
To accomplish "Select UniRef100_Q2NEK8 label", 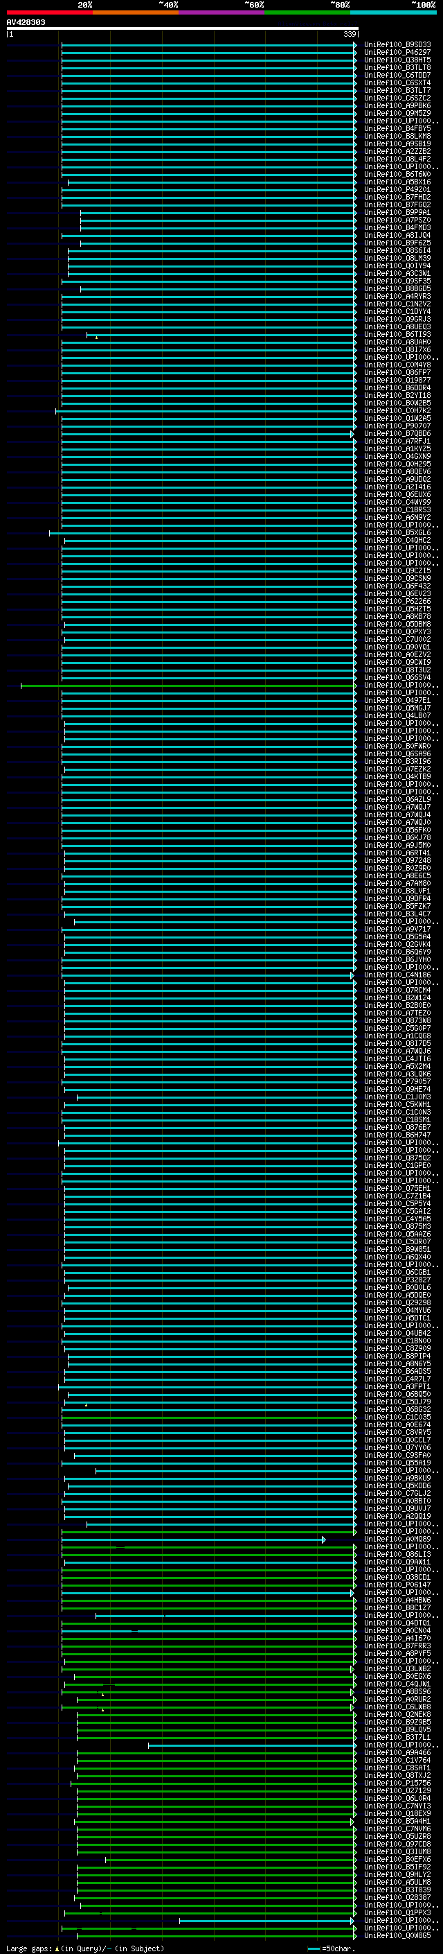I will pyautogui.click(x=397, y=1714).
